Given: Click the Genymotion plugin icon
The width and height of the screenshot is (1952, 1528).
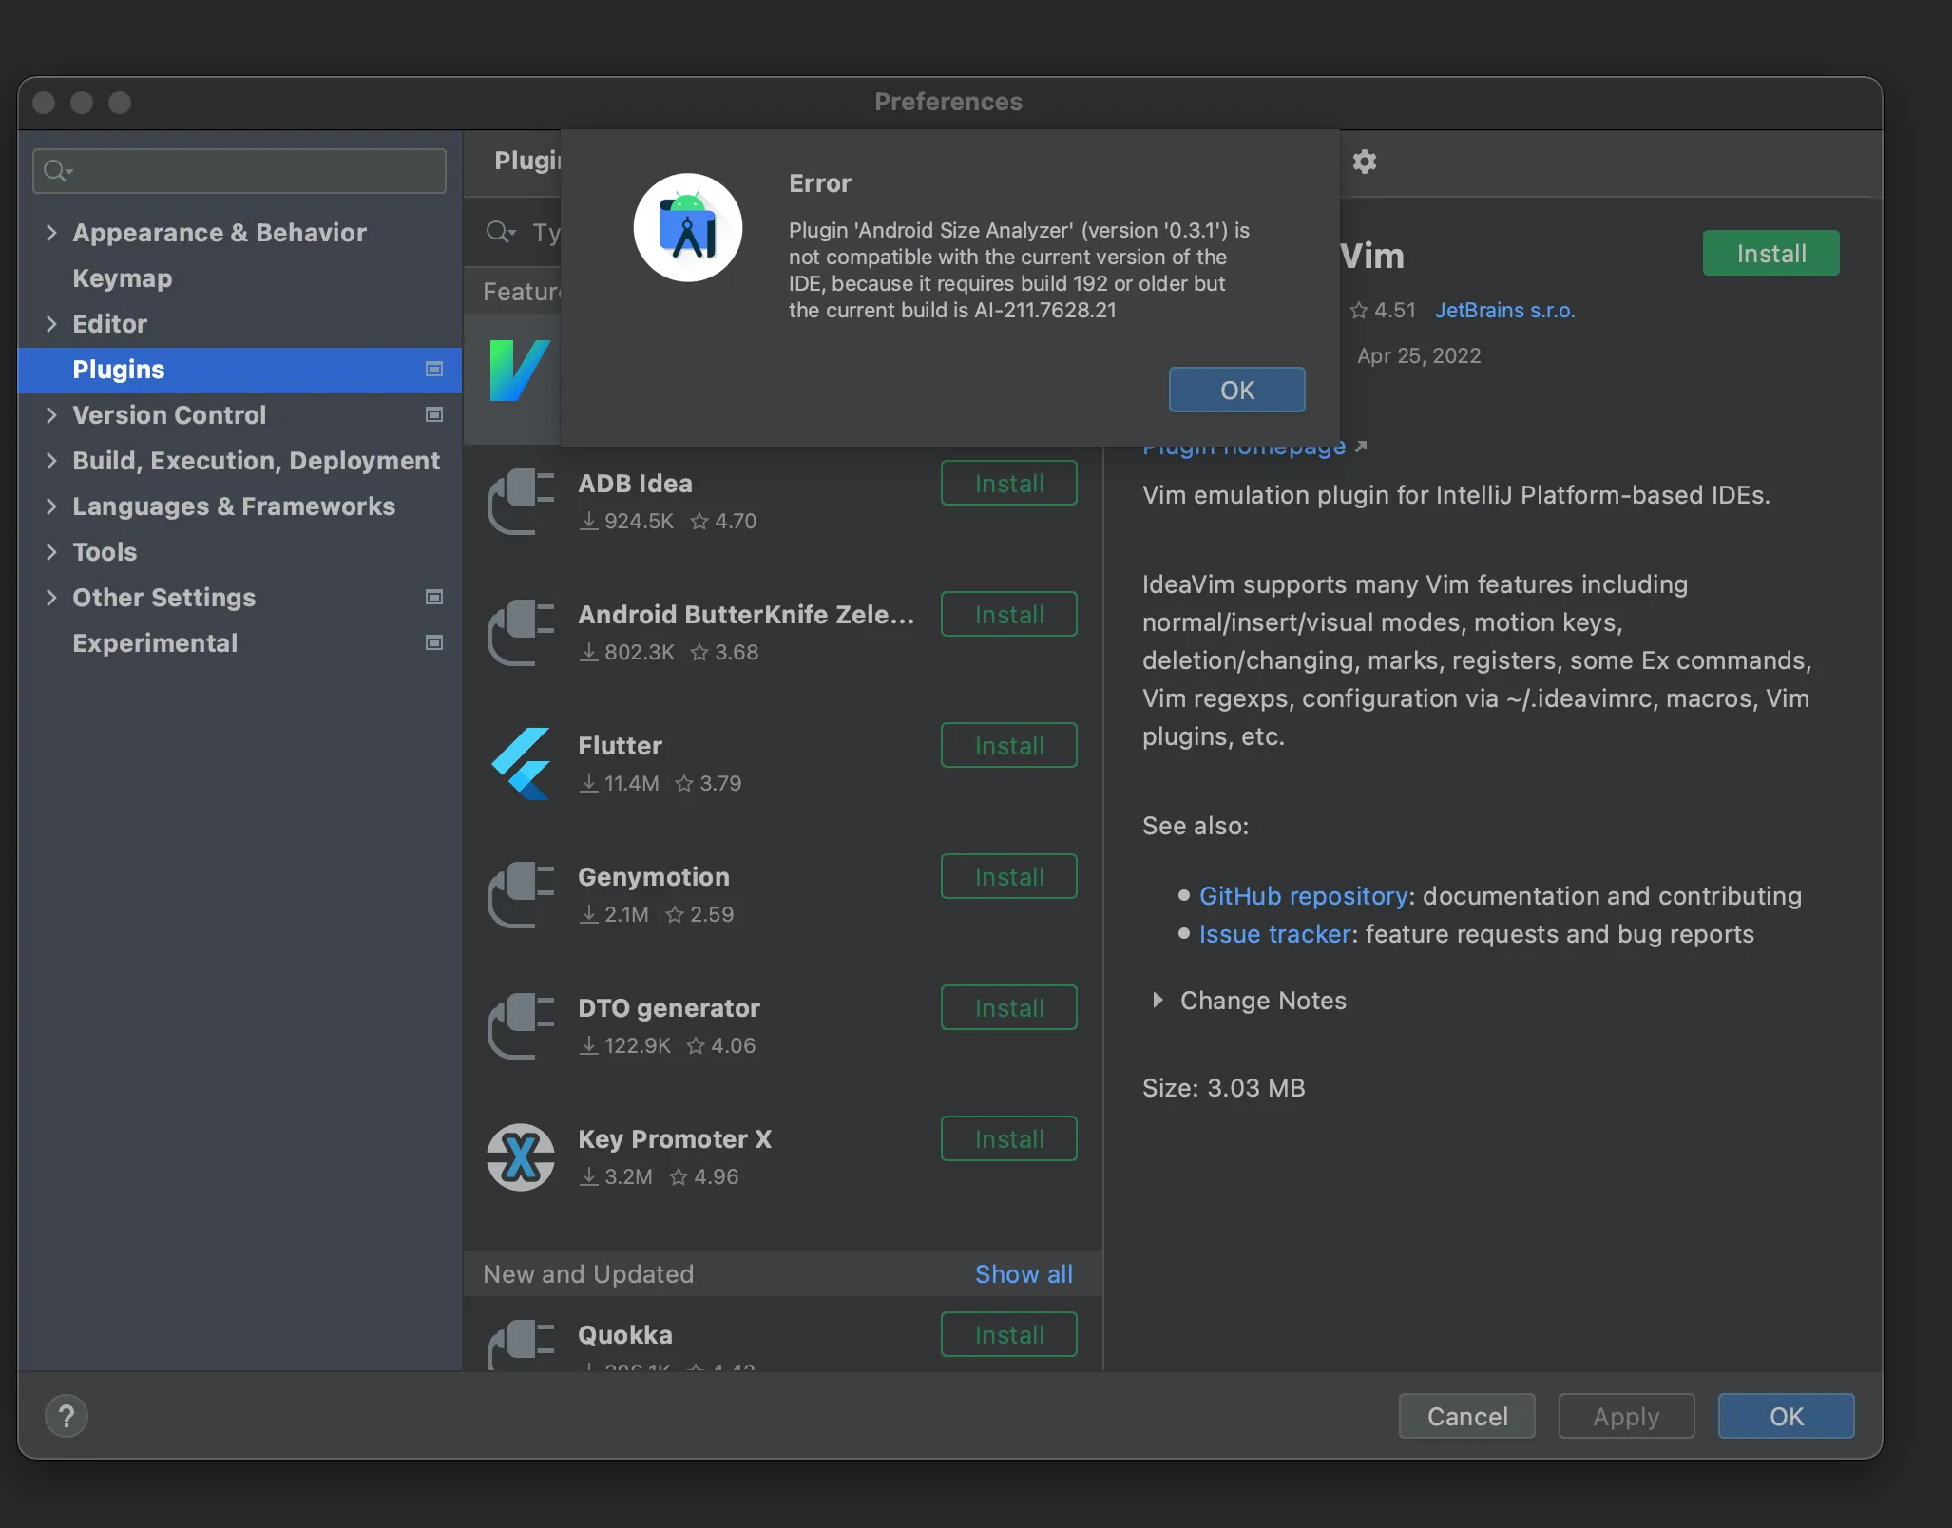Looking at the screenshot, I should pyautogui.click(x=521, y=894).
